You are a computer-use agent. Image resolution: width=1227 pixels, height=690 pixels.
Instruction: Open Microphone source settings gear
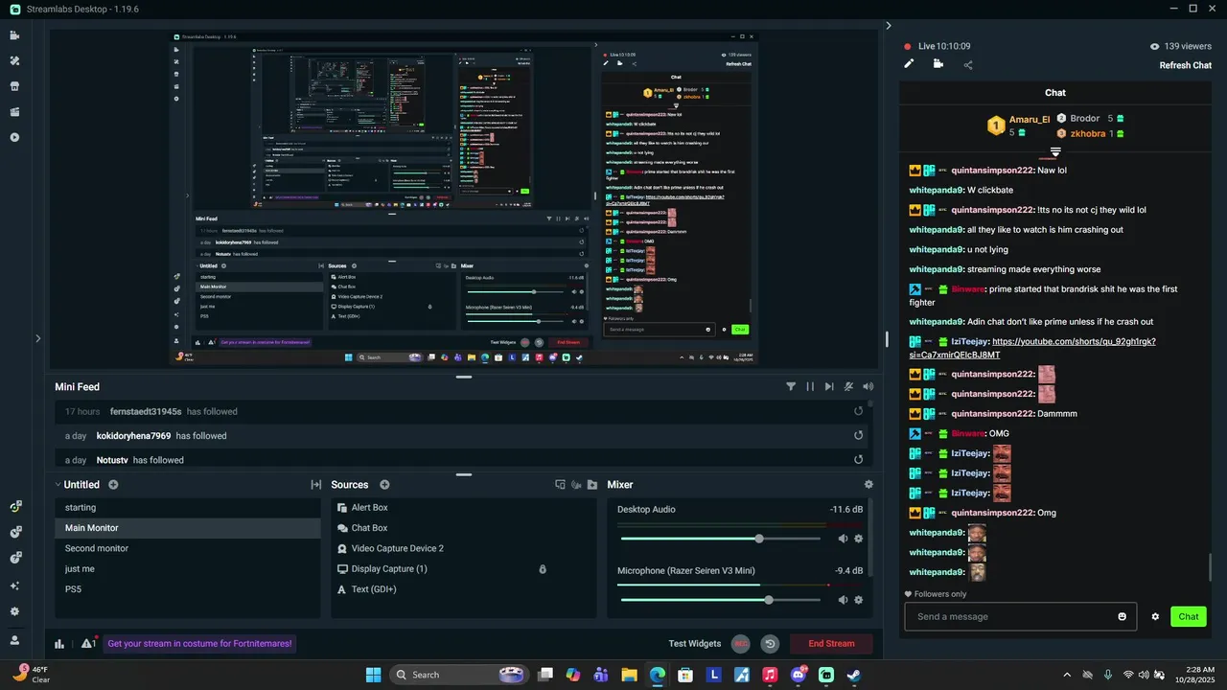point(858,600)
